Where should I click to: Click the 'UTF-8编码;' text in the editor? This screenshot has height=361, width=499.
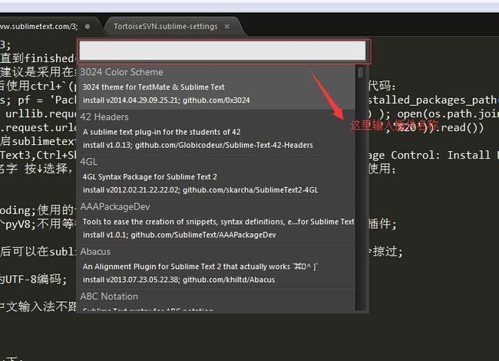click(x=35, y=279)
